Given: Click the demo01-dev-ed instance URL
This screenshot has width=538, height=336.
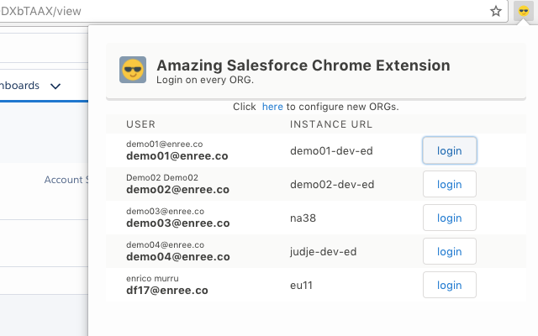Looking at the screenshot, I should [x=331, y=151].
